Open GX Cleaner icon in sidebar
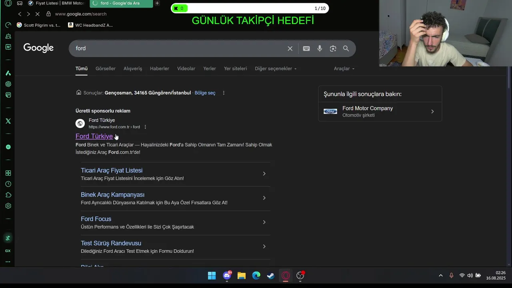The height and width of the screenshot is (288, 512). coord(8,36)
